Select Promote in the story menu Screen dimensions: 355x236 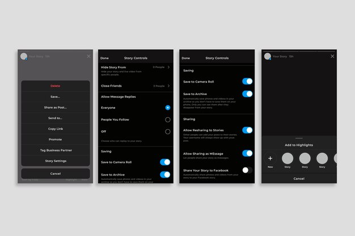click(x=56, y=139)
